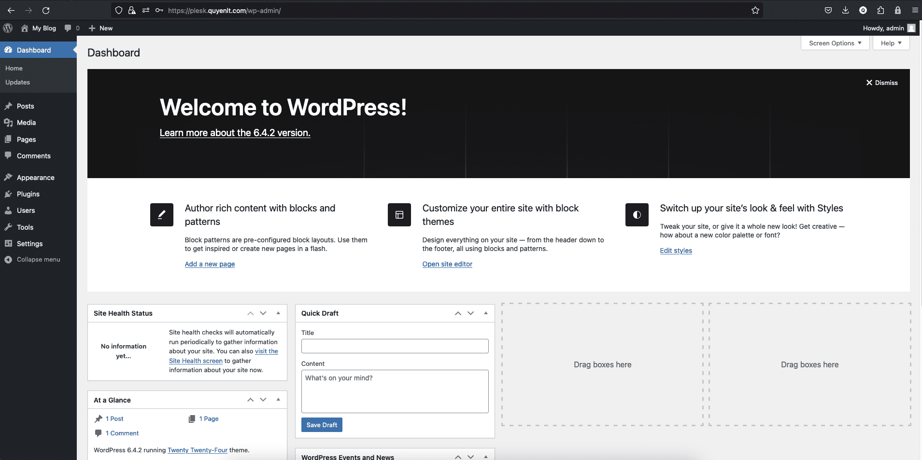This screenshot has width=922, height=460.
Task: Click the Save Draft button
Action: pos(322,425)
